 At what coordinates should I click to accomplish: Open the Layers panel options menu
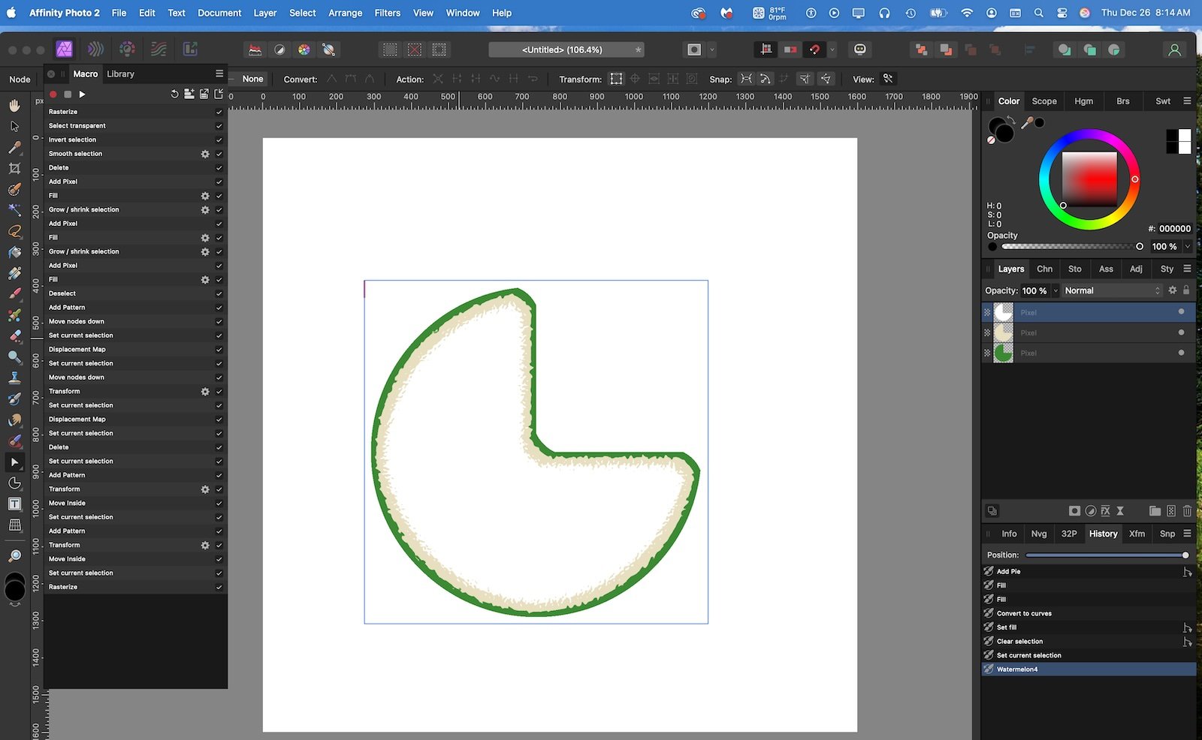1187,269
